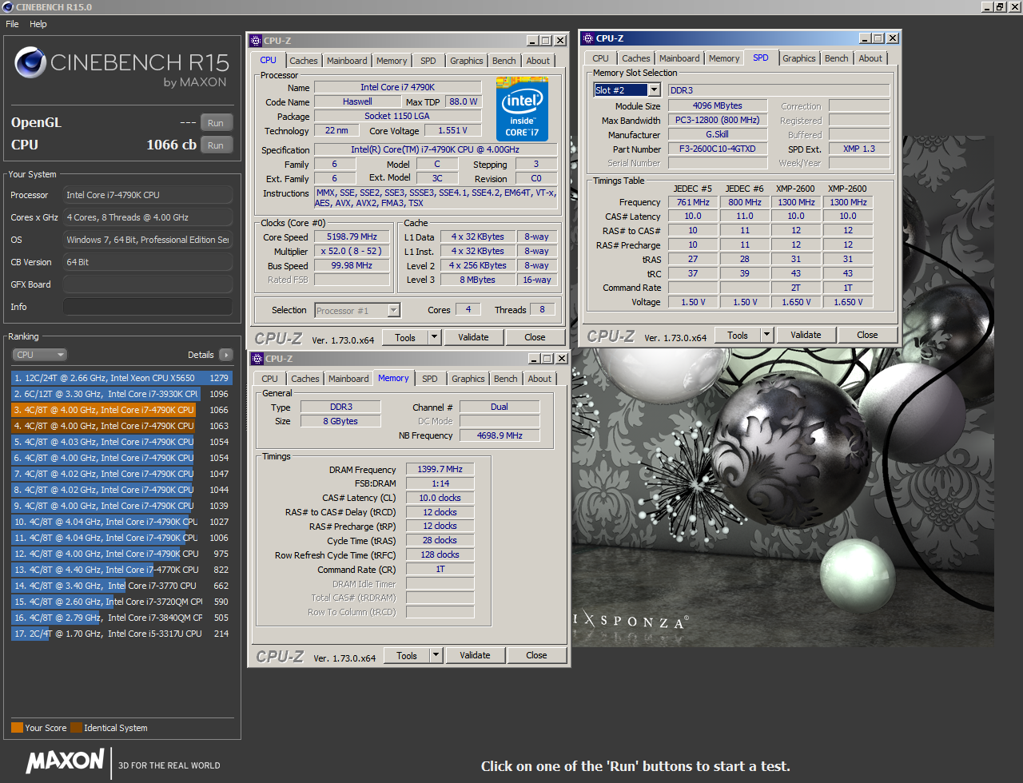The width and height of the screenshot is (1023, 783).
Task: Click Part Number F3-2600C10-4GTXD field
Action: coord(717,149)
